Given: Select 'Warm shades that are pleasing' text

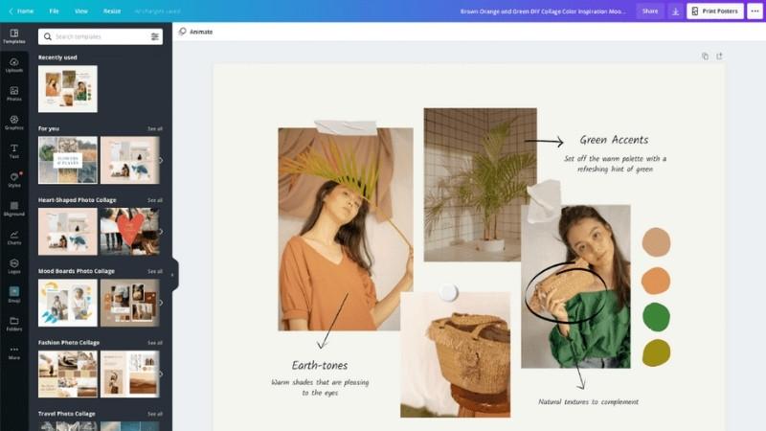Looking at the screenshot, I should click(320, 382).
